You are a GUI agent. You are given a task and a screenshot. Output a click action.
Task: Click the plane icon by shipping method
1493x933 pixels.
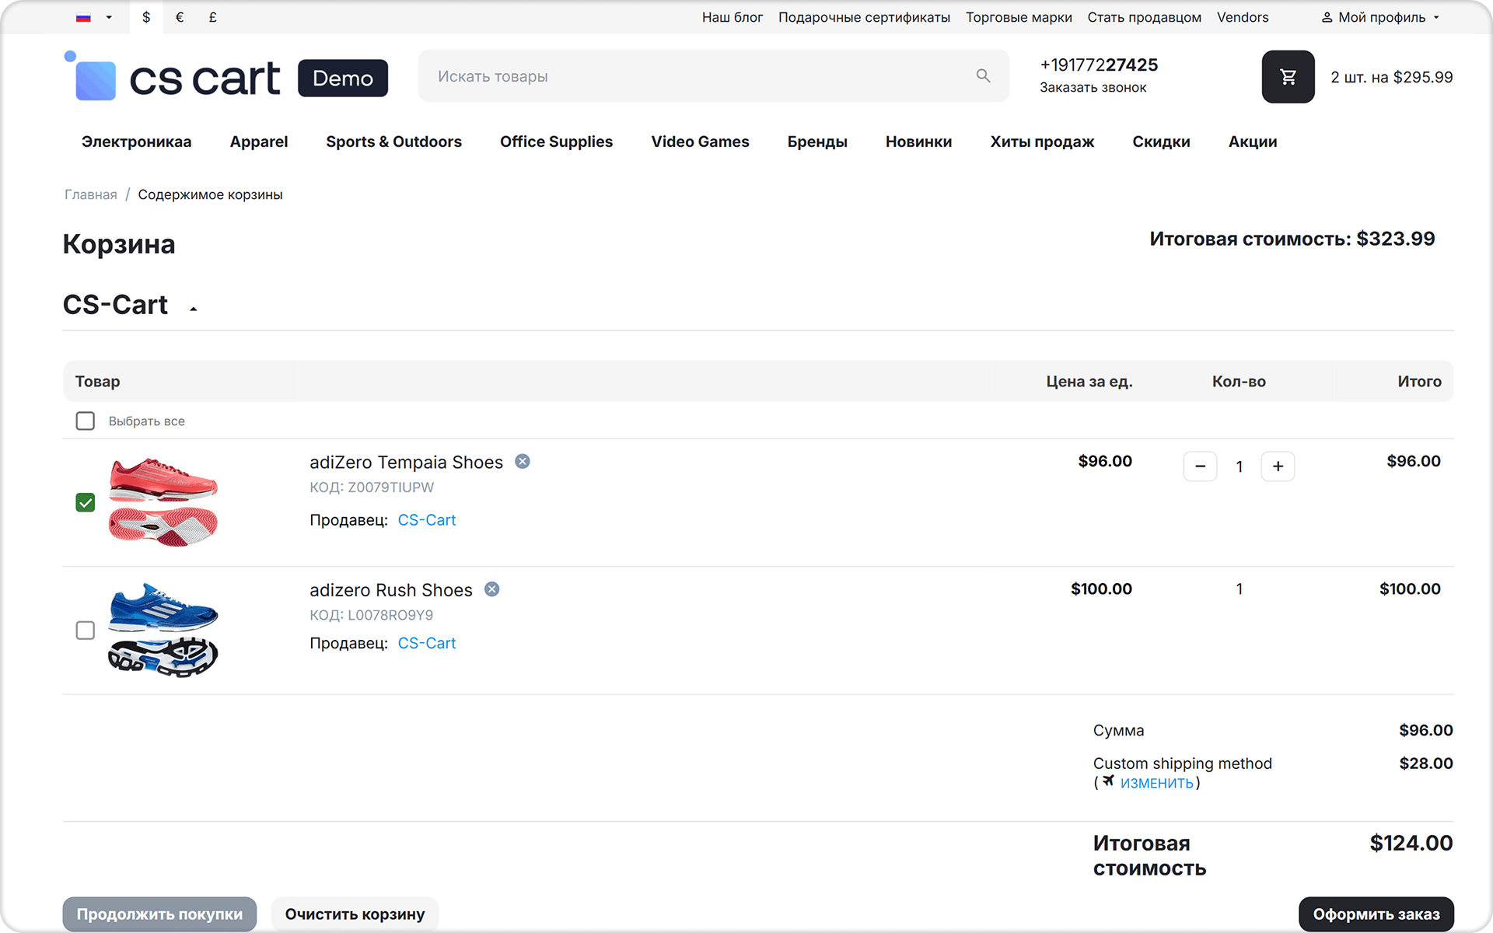1108,781
